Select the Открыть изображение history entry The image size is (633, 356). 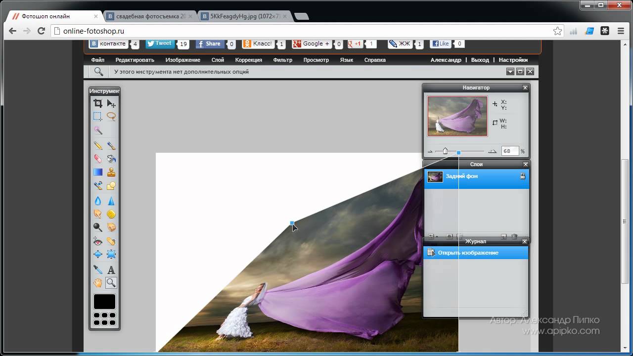click(476, 253)
